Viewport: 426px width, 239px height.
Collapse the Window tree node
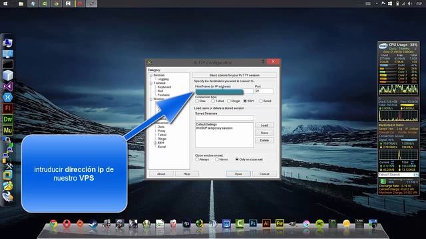(151, 99)
